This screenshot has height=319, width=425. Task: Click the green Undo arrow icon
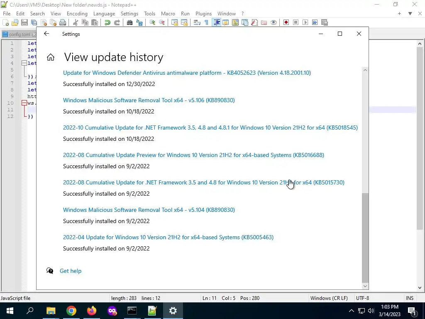pos(107,22)
